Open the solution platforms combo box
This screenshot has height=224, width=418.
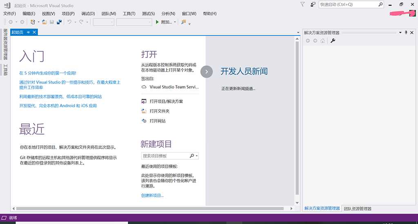[x=134, y=22]
